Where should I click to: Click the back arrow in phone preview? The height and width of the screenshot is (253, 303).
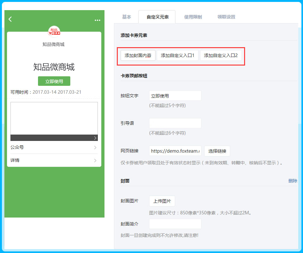[x=10, y=19]
